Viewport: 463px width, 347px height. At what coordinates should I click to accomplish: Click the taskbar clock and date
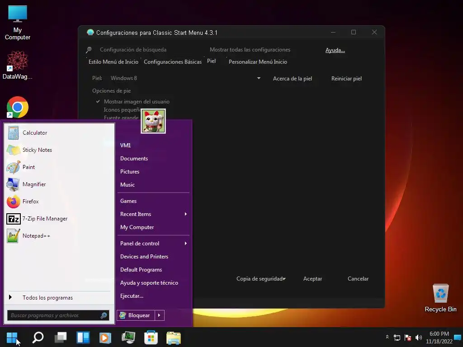coord(439,338)
